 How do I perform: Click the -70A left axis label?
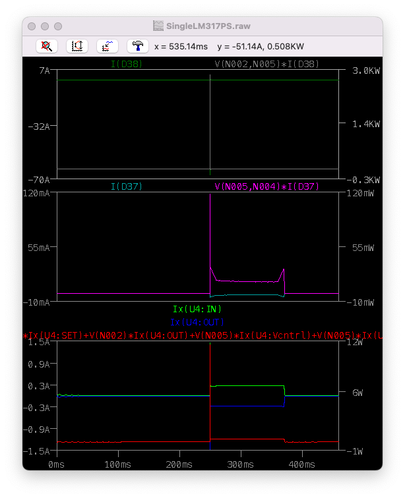pyautogui.click(x=39, y=180)
